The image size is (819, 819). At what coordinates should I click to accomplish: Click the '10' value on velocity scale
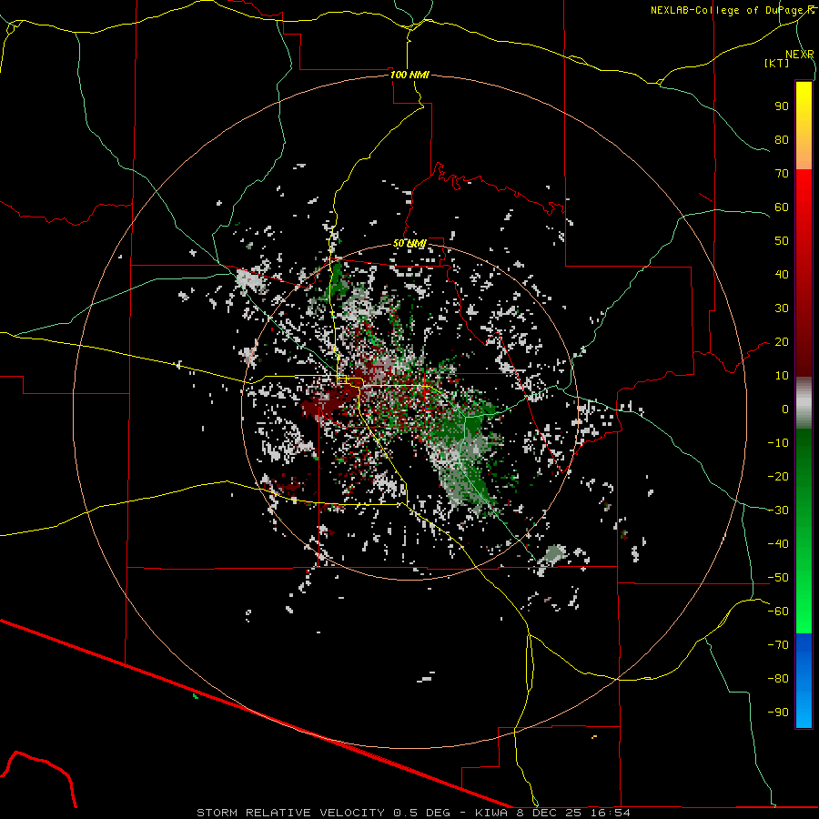tap(782, 376)
